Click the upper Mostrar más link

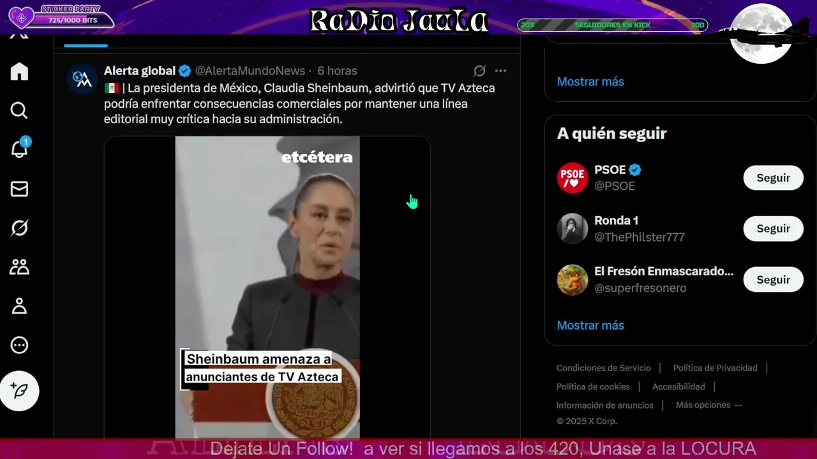pos(590,82)
